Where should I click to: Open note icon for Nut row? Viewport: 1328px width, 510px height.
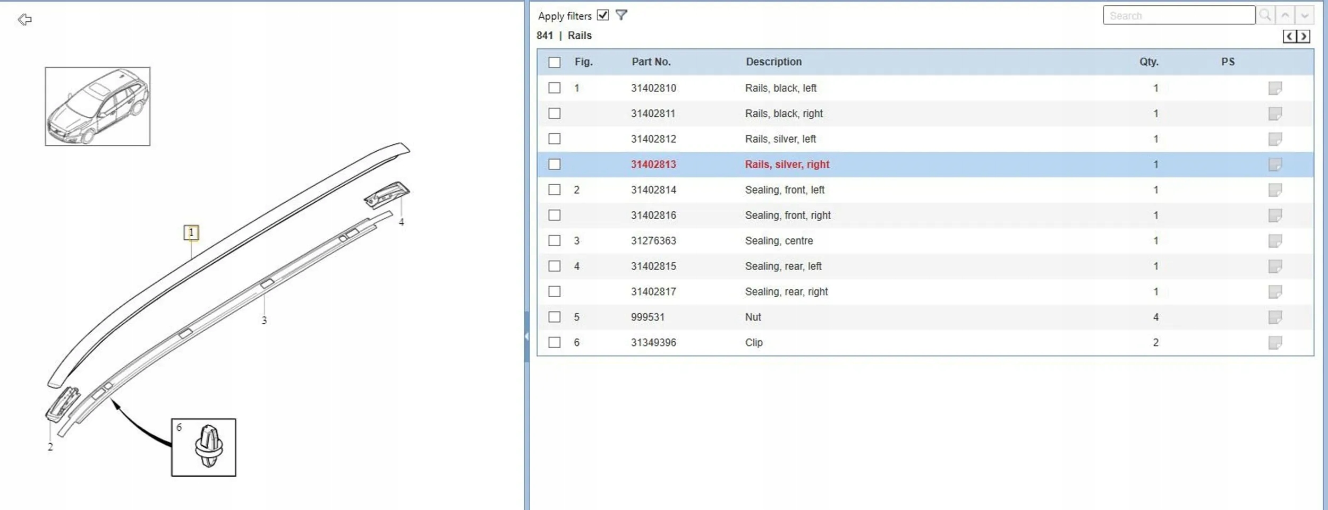(x=1275, y=317)
